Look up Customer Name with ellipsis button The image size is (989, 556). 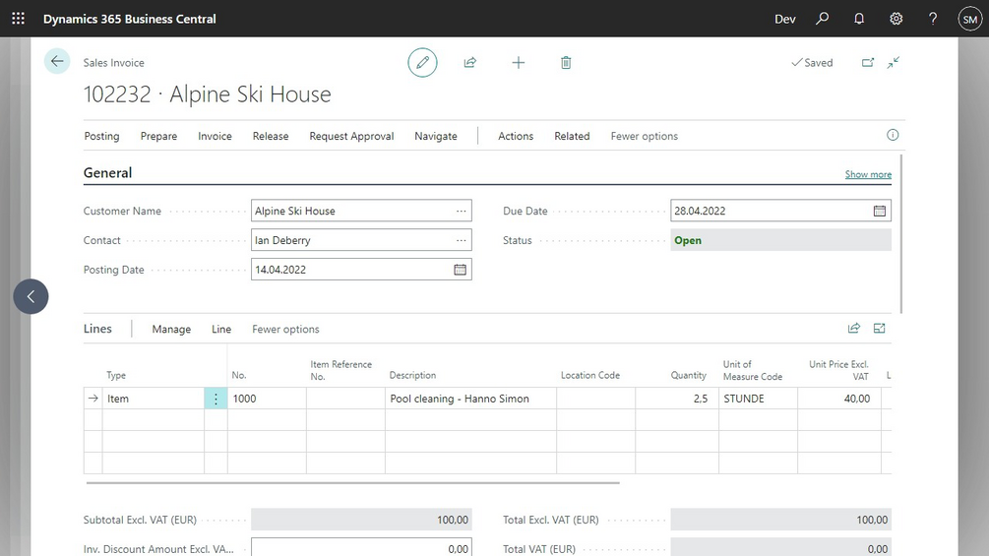point(462,211)
